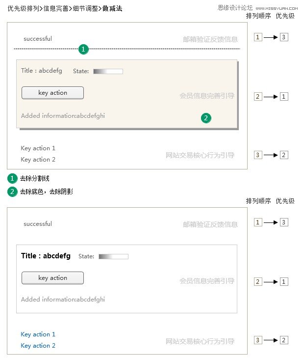Image resolution: width=303 pixels, height=358 pixels.
Task: Click the gray Key action 2 text in the top wireframe
Action: pos(38,160)
